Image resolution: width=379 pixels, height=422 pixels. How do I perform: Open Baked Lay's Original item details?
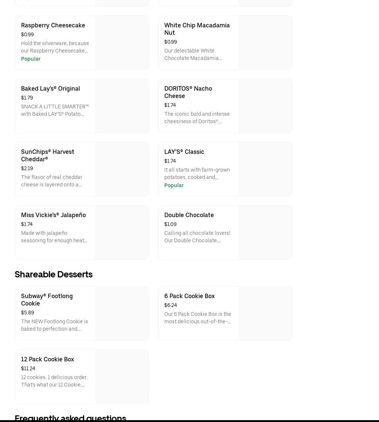point(50,89)
